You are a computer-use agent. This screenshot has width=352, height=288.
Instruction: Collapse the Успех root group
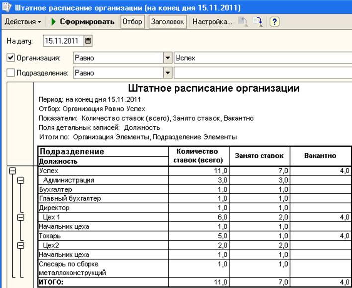[x=13, y=171]
